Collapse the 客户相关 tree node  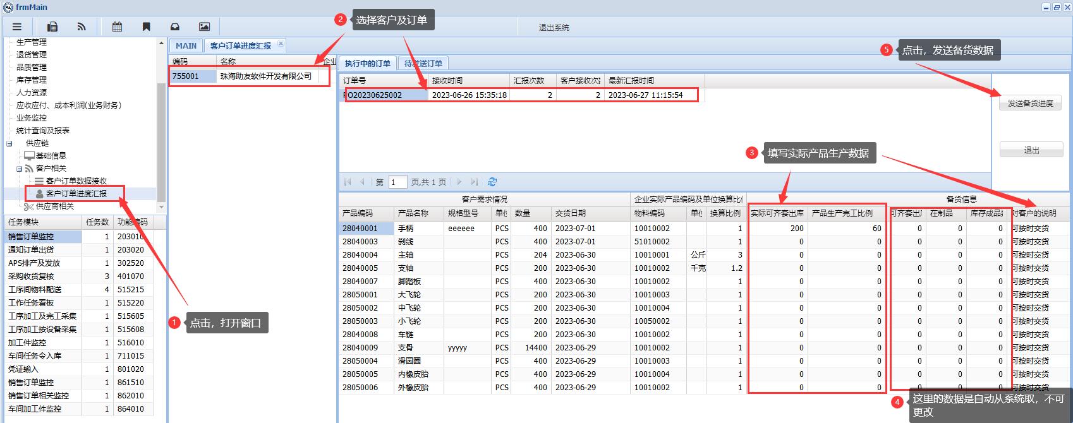19,169
